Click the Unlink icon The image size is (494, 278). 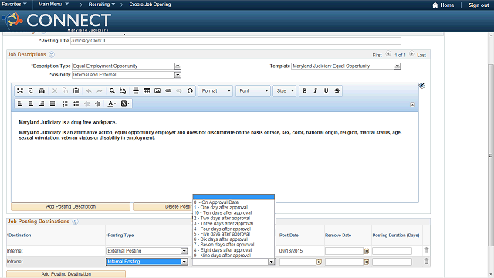pyautogui.click(x=179, y=91)
